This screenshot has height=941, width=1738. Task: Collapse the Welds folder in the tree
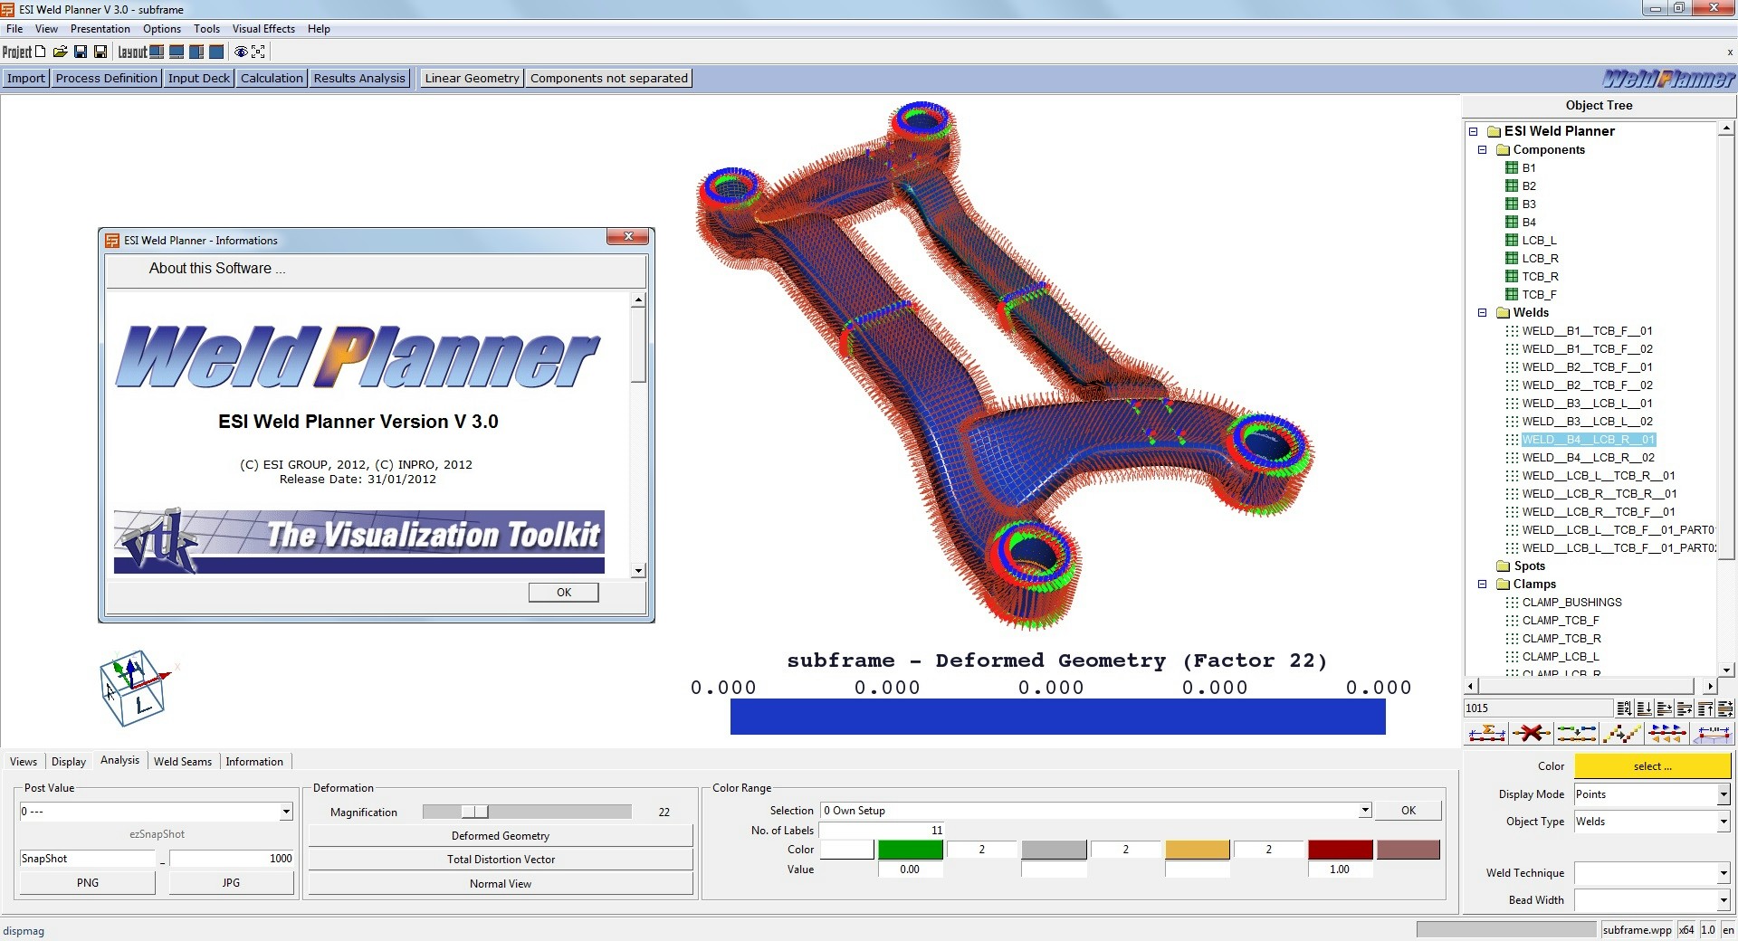1482,313
